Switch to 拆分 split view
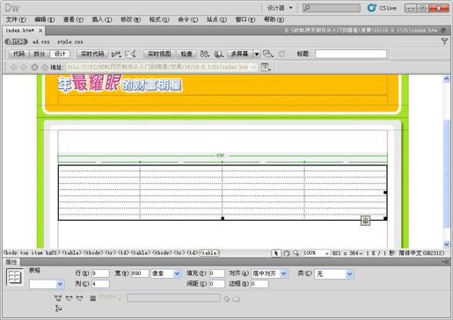Image resolution: width=453 pixels, height=320 pixels. point(39,54)
